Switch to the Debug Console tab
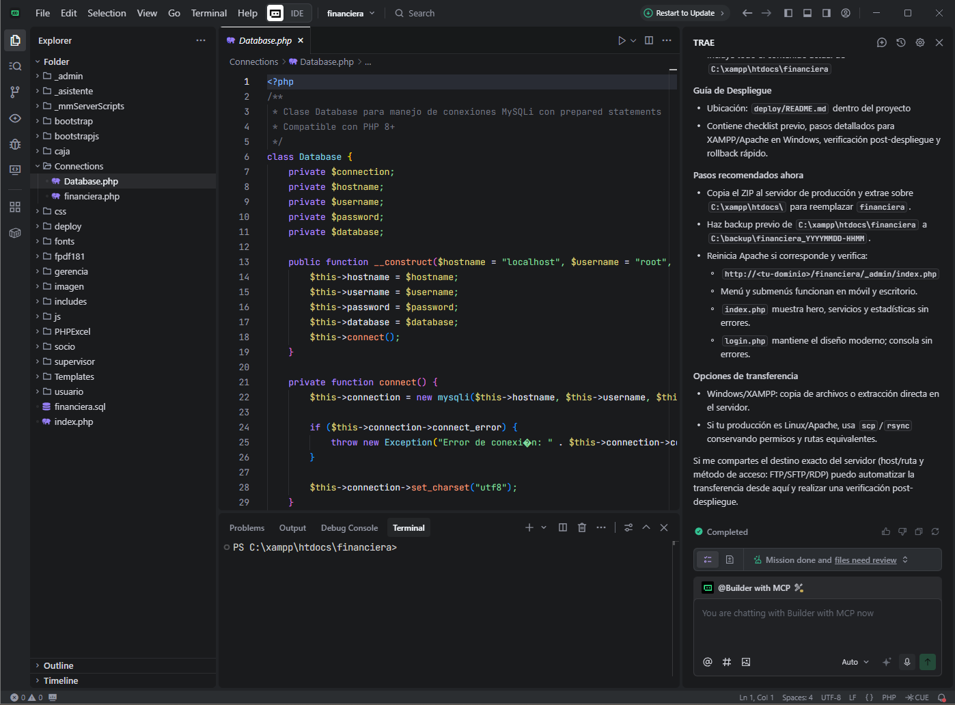The height and width of the screenshot is (705, 955). pos(349,528)
